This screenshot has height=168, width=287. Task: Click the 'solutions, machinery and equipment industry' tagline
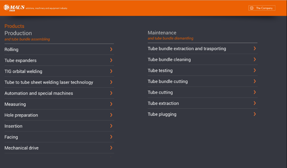coord(47,8)
